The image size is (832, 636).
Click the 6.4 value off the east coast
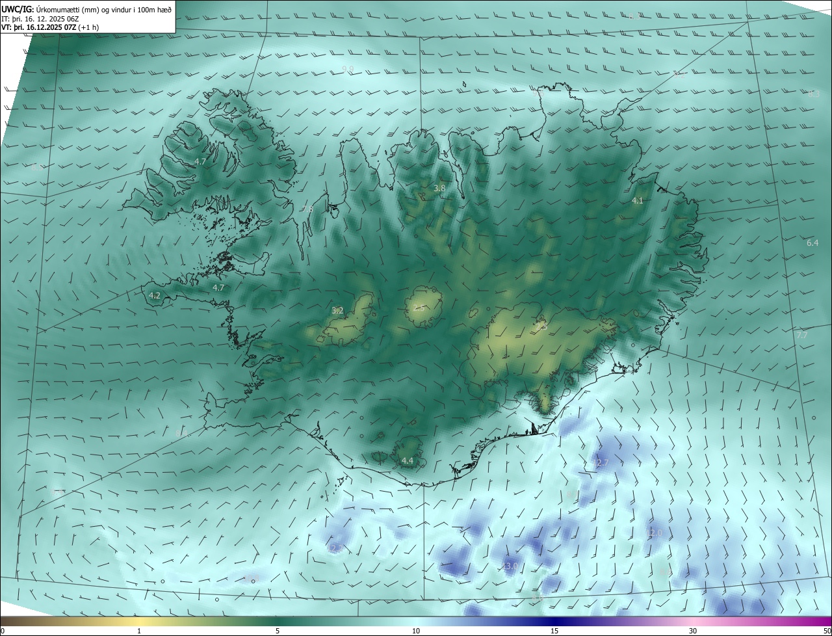click(812, 243)
